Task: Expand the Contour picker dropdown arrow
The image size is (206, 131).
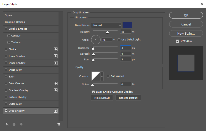Action: (102, 76)
